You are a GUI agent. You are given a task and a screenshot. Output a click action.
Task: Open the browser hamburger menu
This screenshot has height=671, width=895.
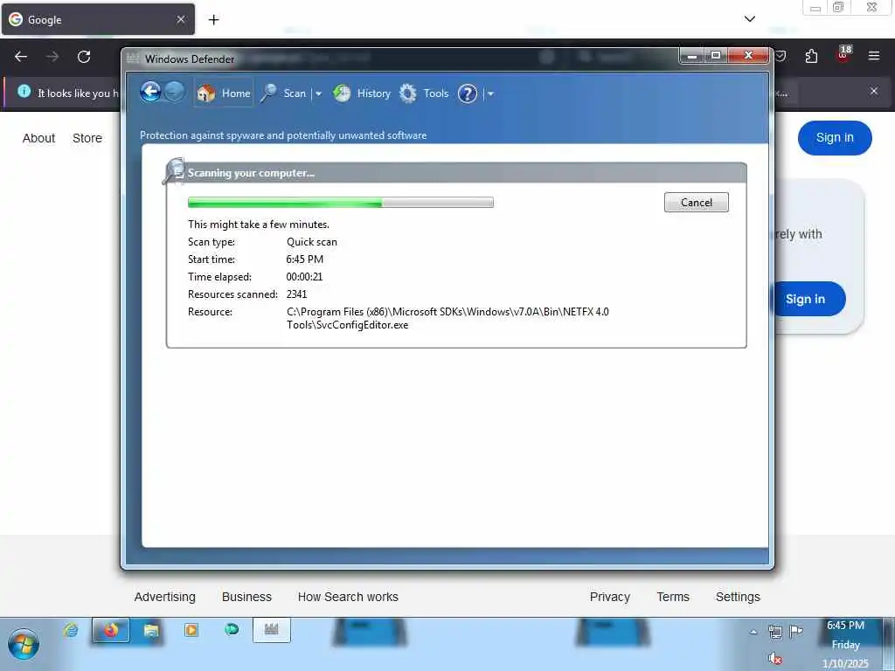(874, 56)
